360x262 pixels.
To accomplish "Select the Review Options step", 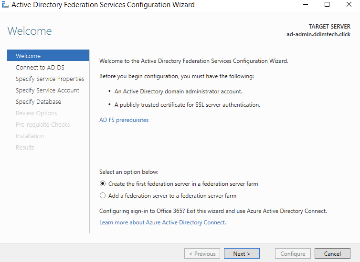I will 36,113.
